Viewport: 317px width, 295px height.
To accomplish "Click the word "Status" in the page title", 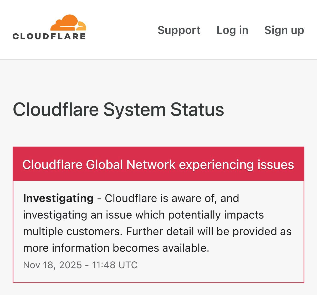I will coord(197,109).
